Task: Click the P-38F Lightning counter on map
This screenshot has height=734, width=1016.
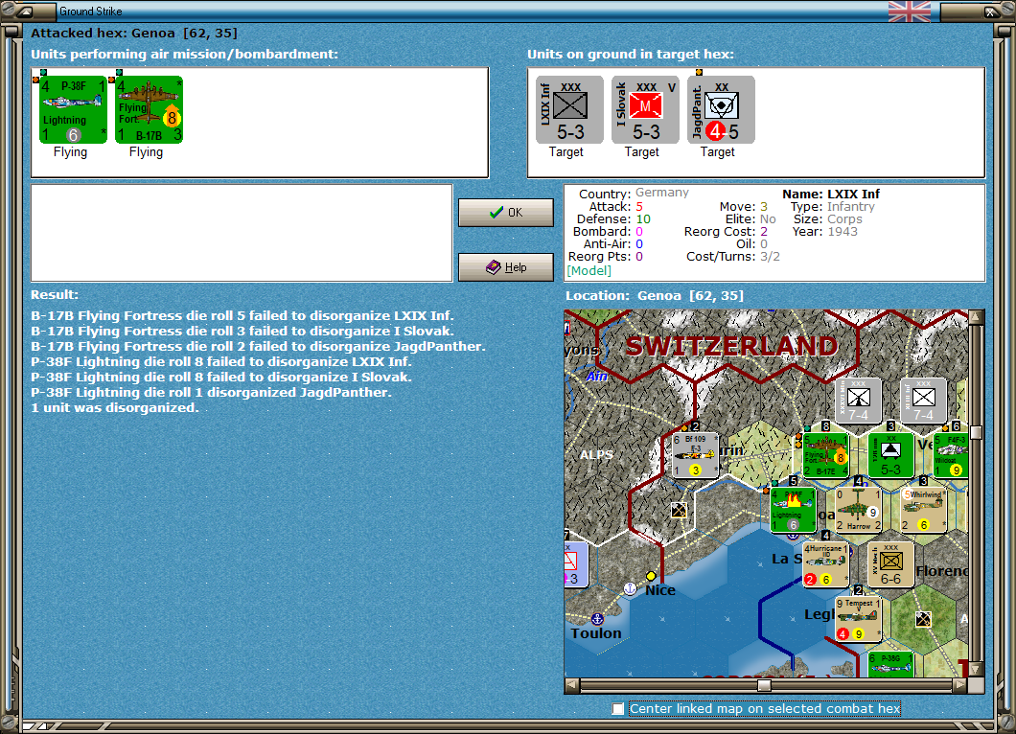Action: (x=793, y=510)
